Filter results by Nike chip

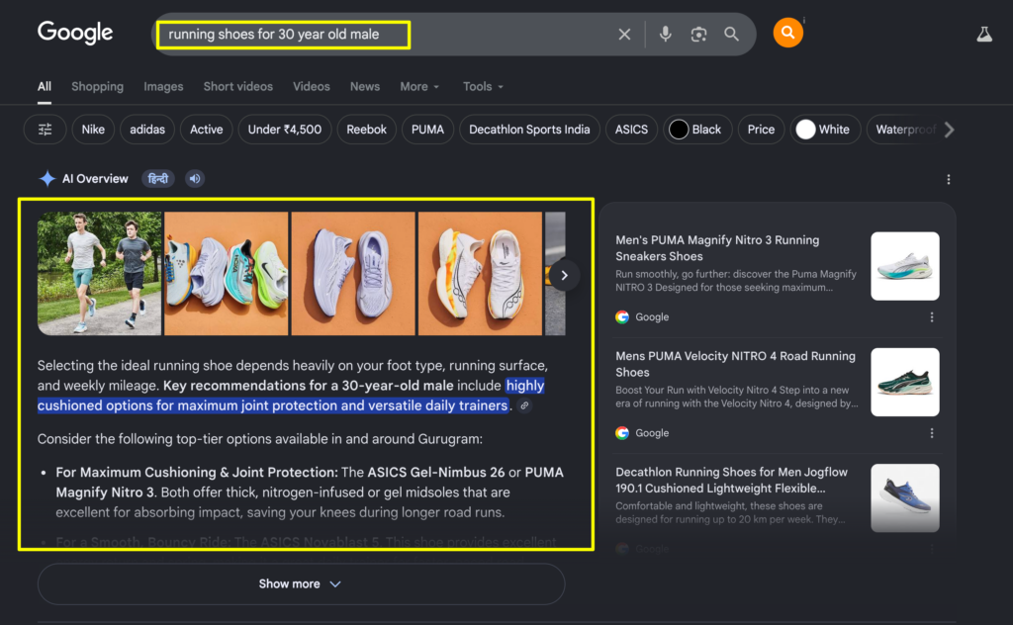(x=93, y=130)
